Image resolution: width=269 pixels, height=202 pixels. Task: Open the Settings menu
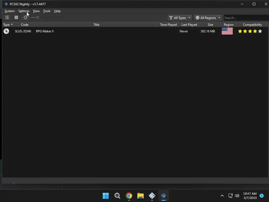pos(24,11)
